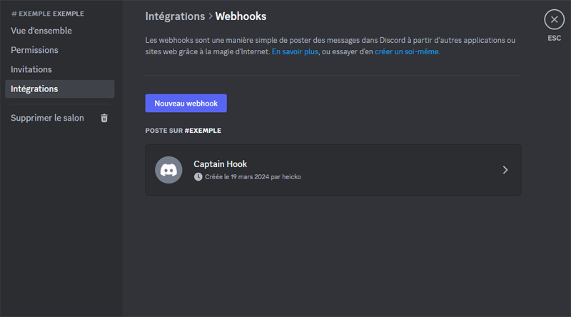Click the trash icon beside Supprimer le salon
Image resolution: width=571 pixels, height=317 pixels.
(104, 118)
